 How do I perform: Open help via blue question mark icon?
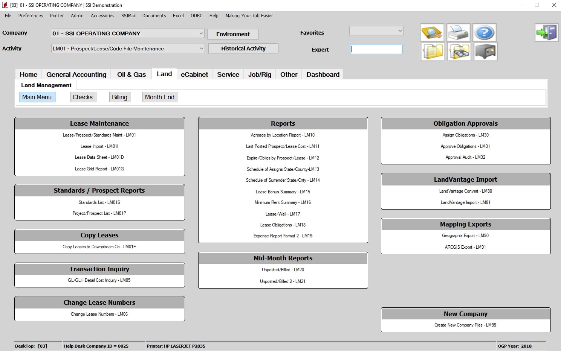pos(485,32)
